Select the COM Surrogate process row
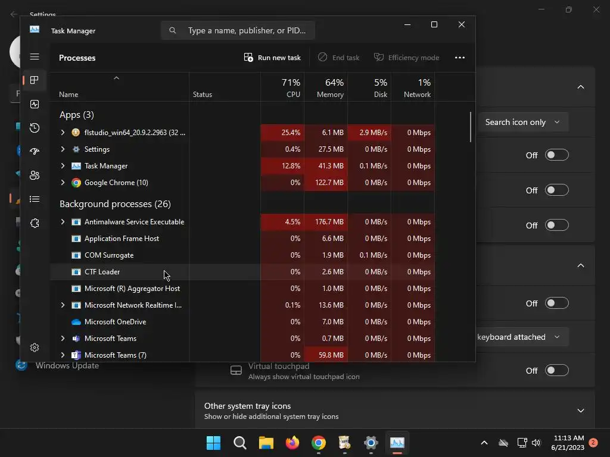Viewport: 610px width, 457px height. coord(242,255)
